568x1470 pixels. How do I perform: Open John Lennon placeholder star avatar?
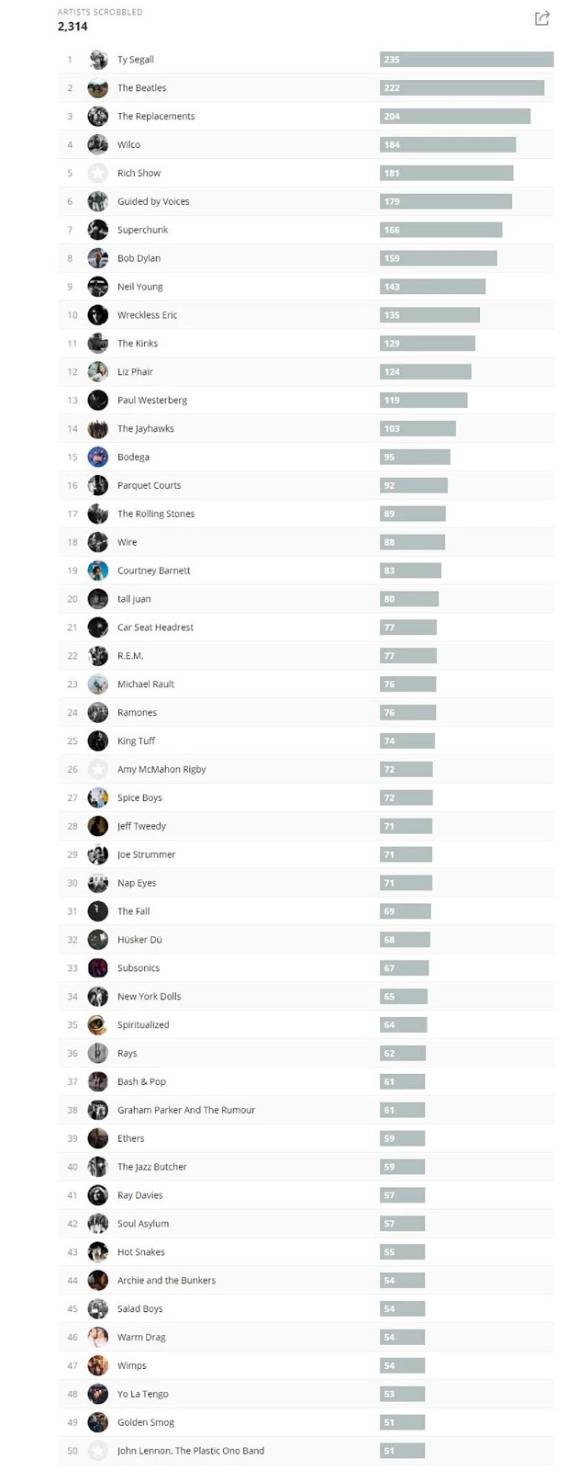pyautogui.click(x=98, y=1452)
